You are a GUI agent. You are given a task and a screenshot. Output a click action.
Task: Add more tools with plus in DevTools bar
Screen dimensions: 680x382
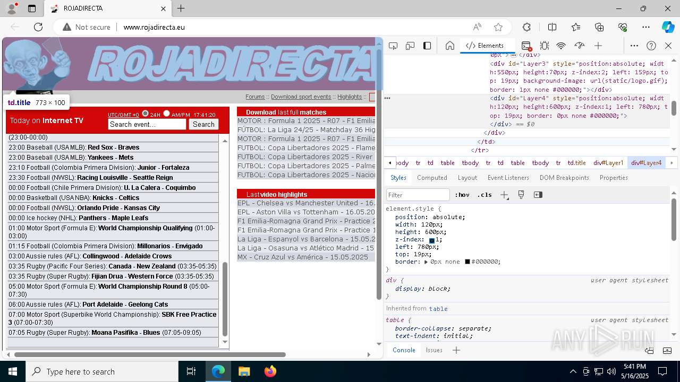click(598, 46)
